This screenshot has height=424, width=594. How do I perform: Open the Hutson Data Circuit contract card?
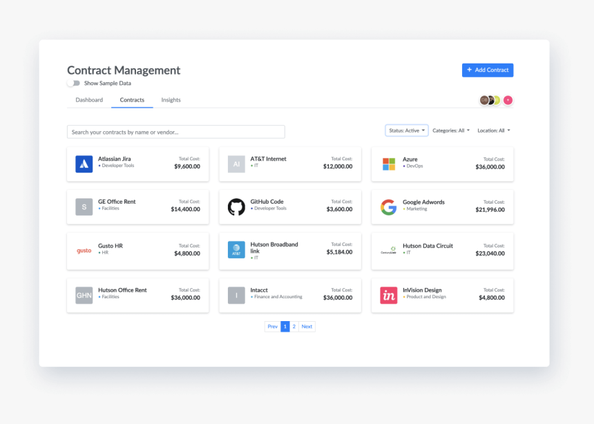click(x=442, y=249)
